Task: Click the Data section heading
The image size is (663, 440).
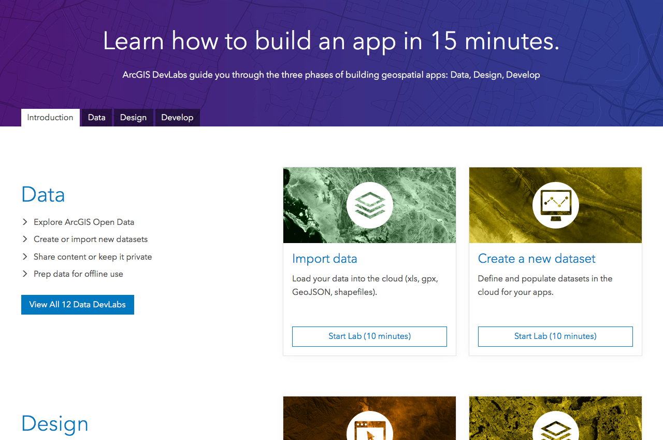Action: 43,195
